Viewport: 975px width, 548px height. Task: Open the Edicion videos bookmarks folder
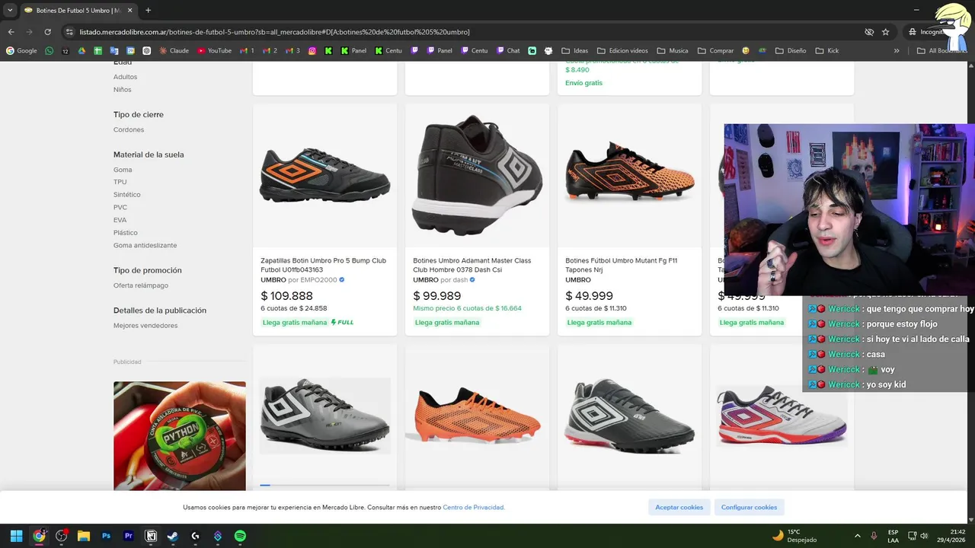point(622,51)
